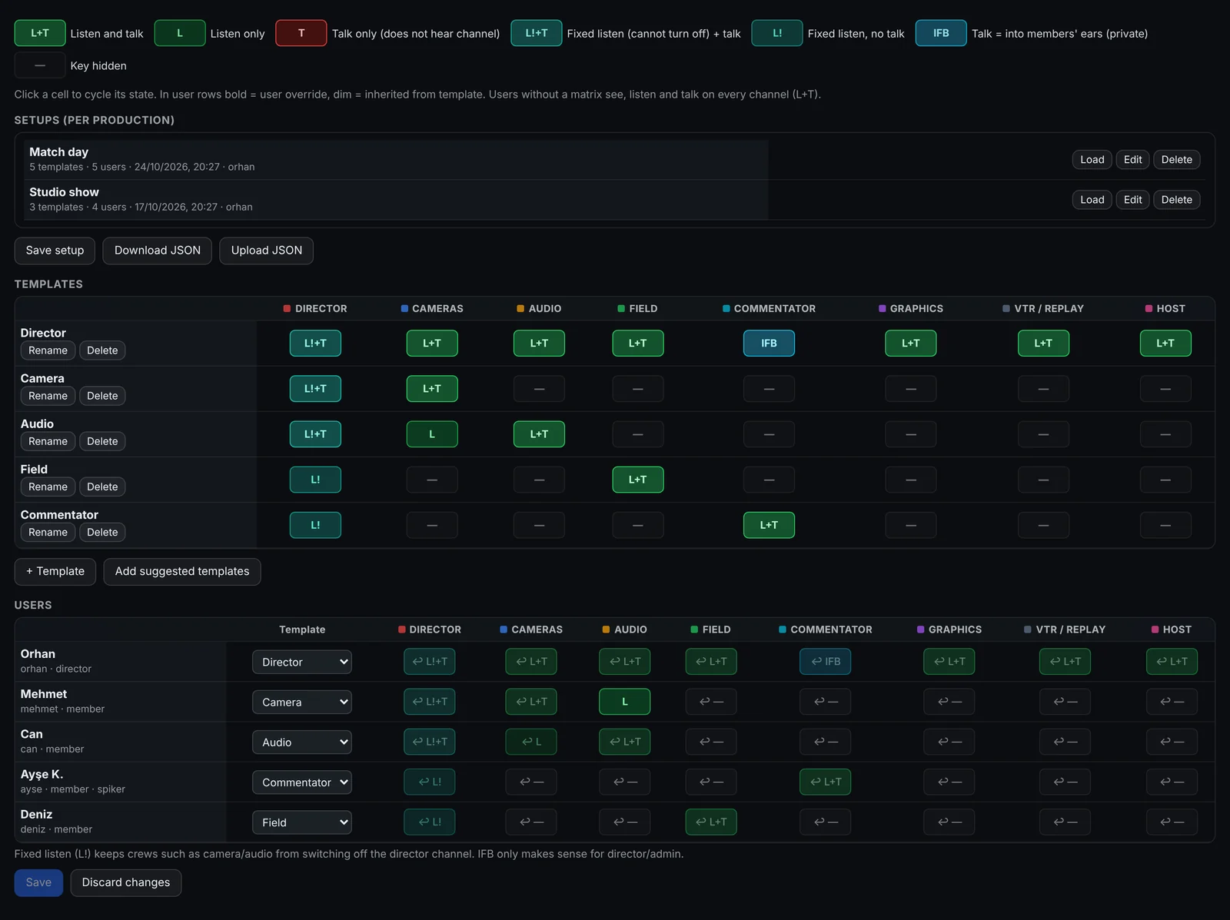Toggle the Director template's Graphics L+T cell

coord(911,344)
